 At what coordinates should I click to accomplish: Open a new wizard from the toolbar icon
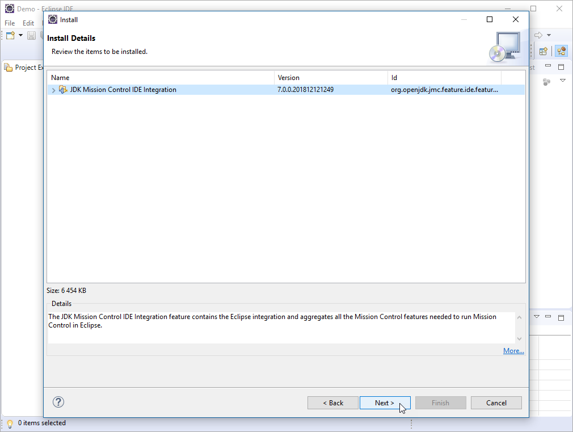(x=9, y=35)
